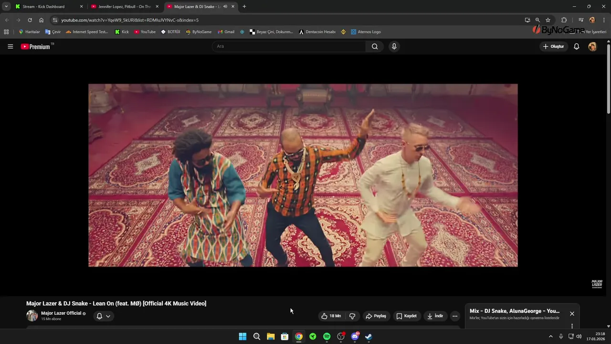Open Discord from the taskbar
611x344 pixels.
[x=355, y=336]
